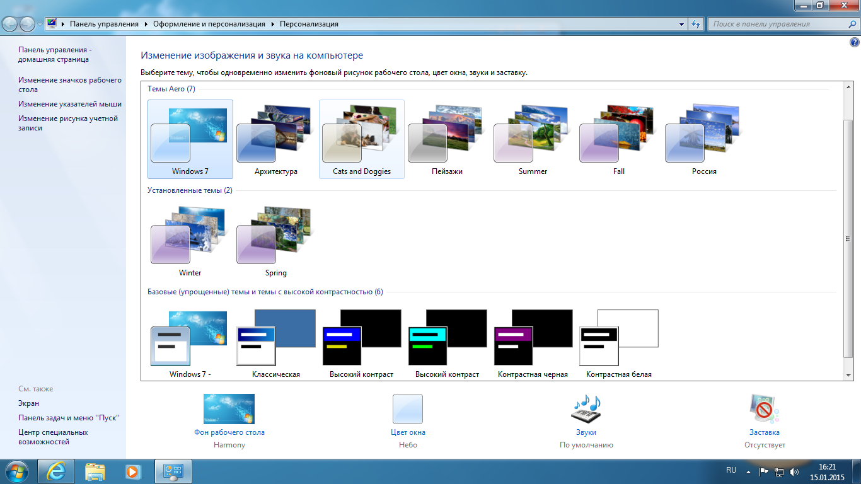Viewport: 861px width, 484px height.
Task: Select the installed Winter theme
Action: (190, 241)
